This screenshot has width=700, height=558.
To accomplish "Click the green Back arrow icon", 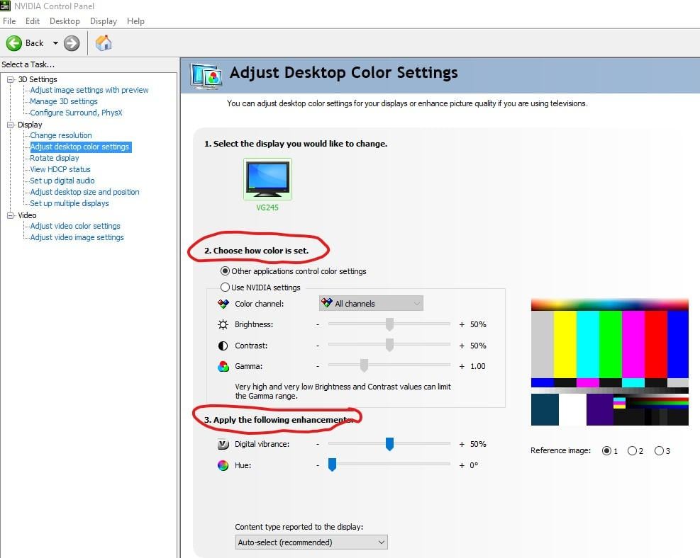I will coord(14,43).
